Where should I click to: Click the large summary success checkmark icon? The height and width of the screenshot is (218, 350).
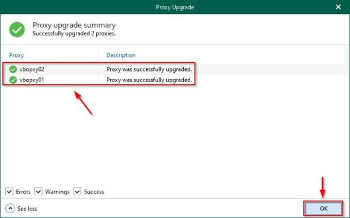pyautogui.click(x=17, y=30)
